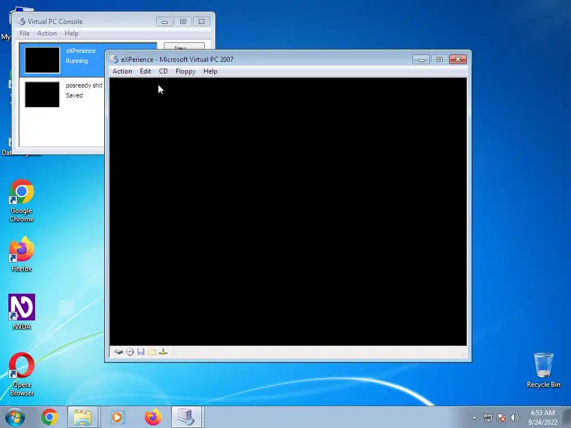The width and height of the screenshot is (571, 428).
Task: Minimize the eXPerience Virtual PC window
Action: click(x=422, y=59)
